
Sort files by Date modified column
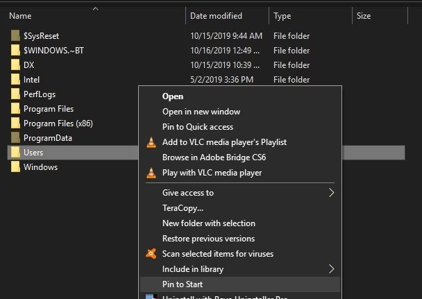216,15
